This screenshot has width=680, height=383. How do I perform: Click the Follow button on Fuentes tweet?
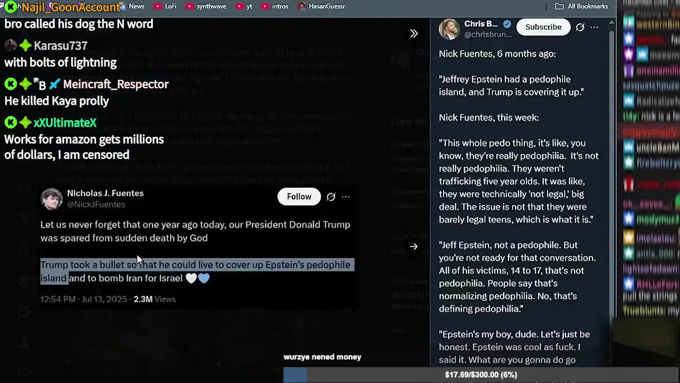299,197
